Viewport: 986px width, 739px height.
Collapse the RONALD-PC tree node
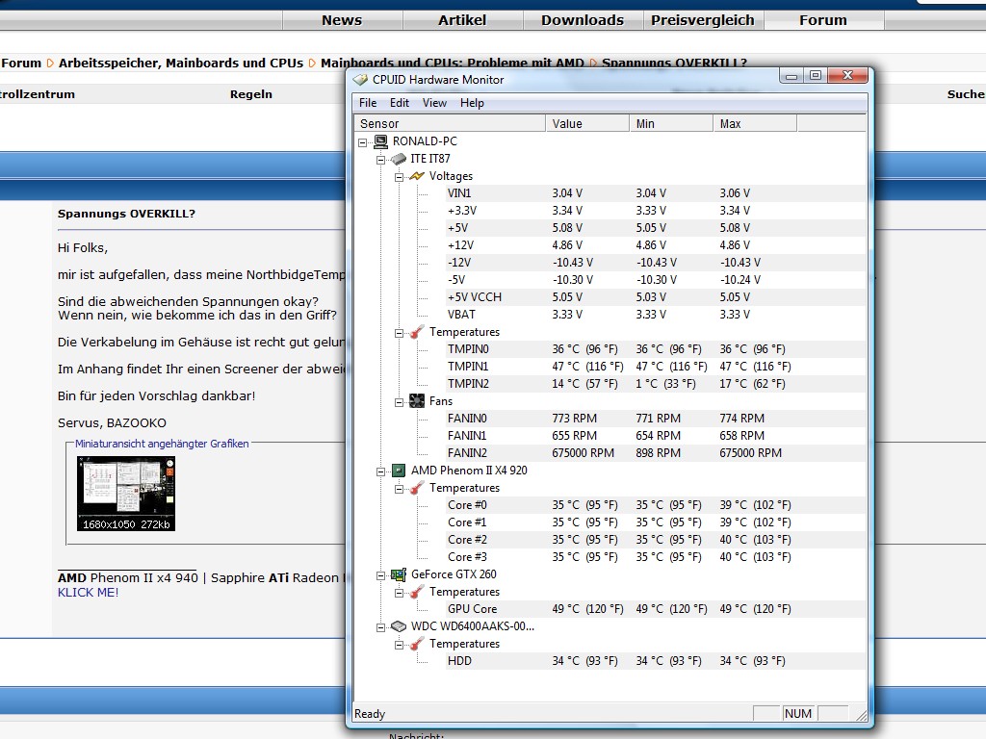tap(363, 142)
